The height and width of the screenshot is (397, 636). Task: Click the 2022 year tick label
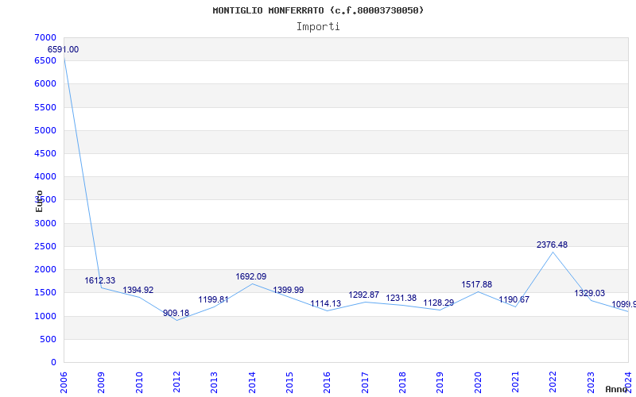pyautogui.click(x=553, y=380)
